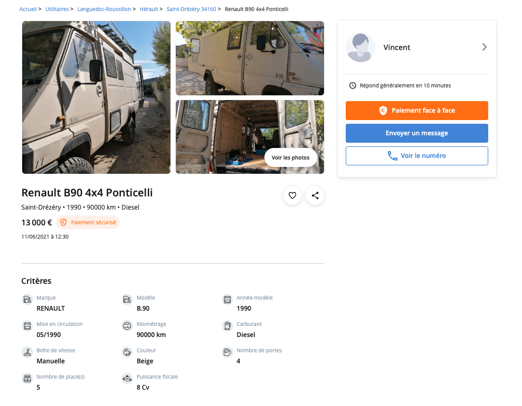
Task: Click Vincent's profile avatar
Action: tap(360, 47)
